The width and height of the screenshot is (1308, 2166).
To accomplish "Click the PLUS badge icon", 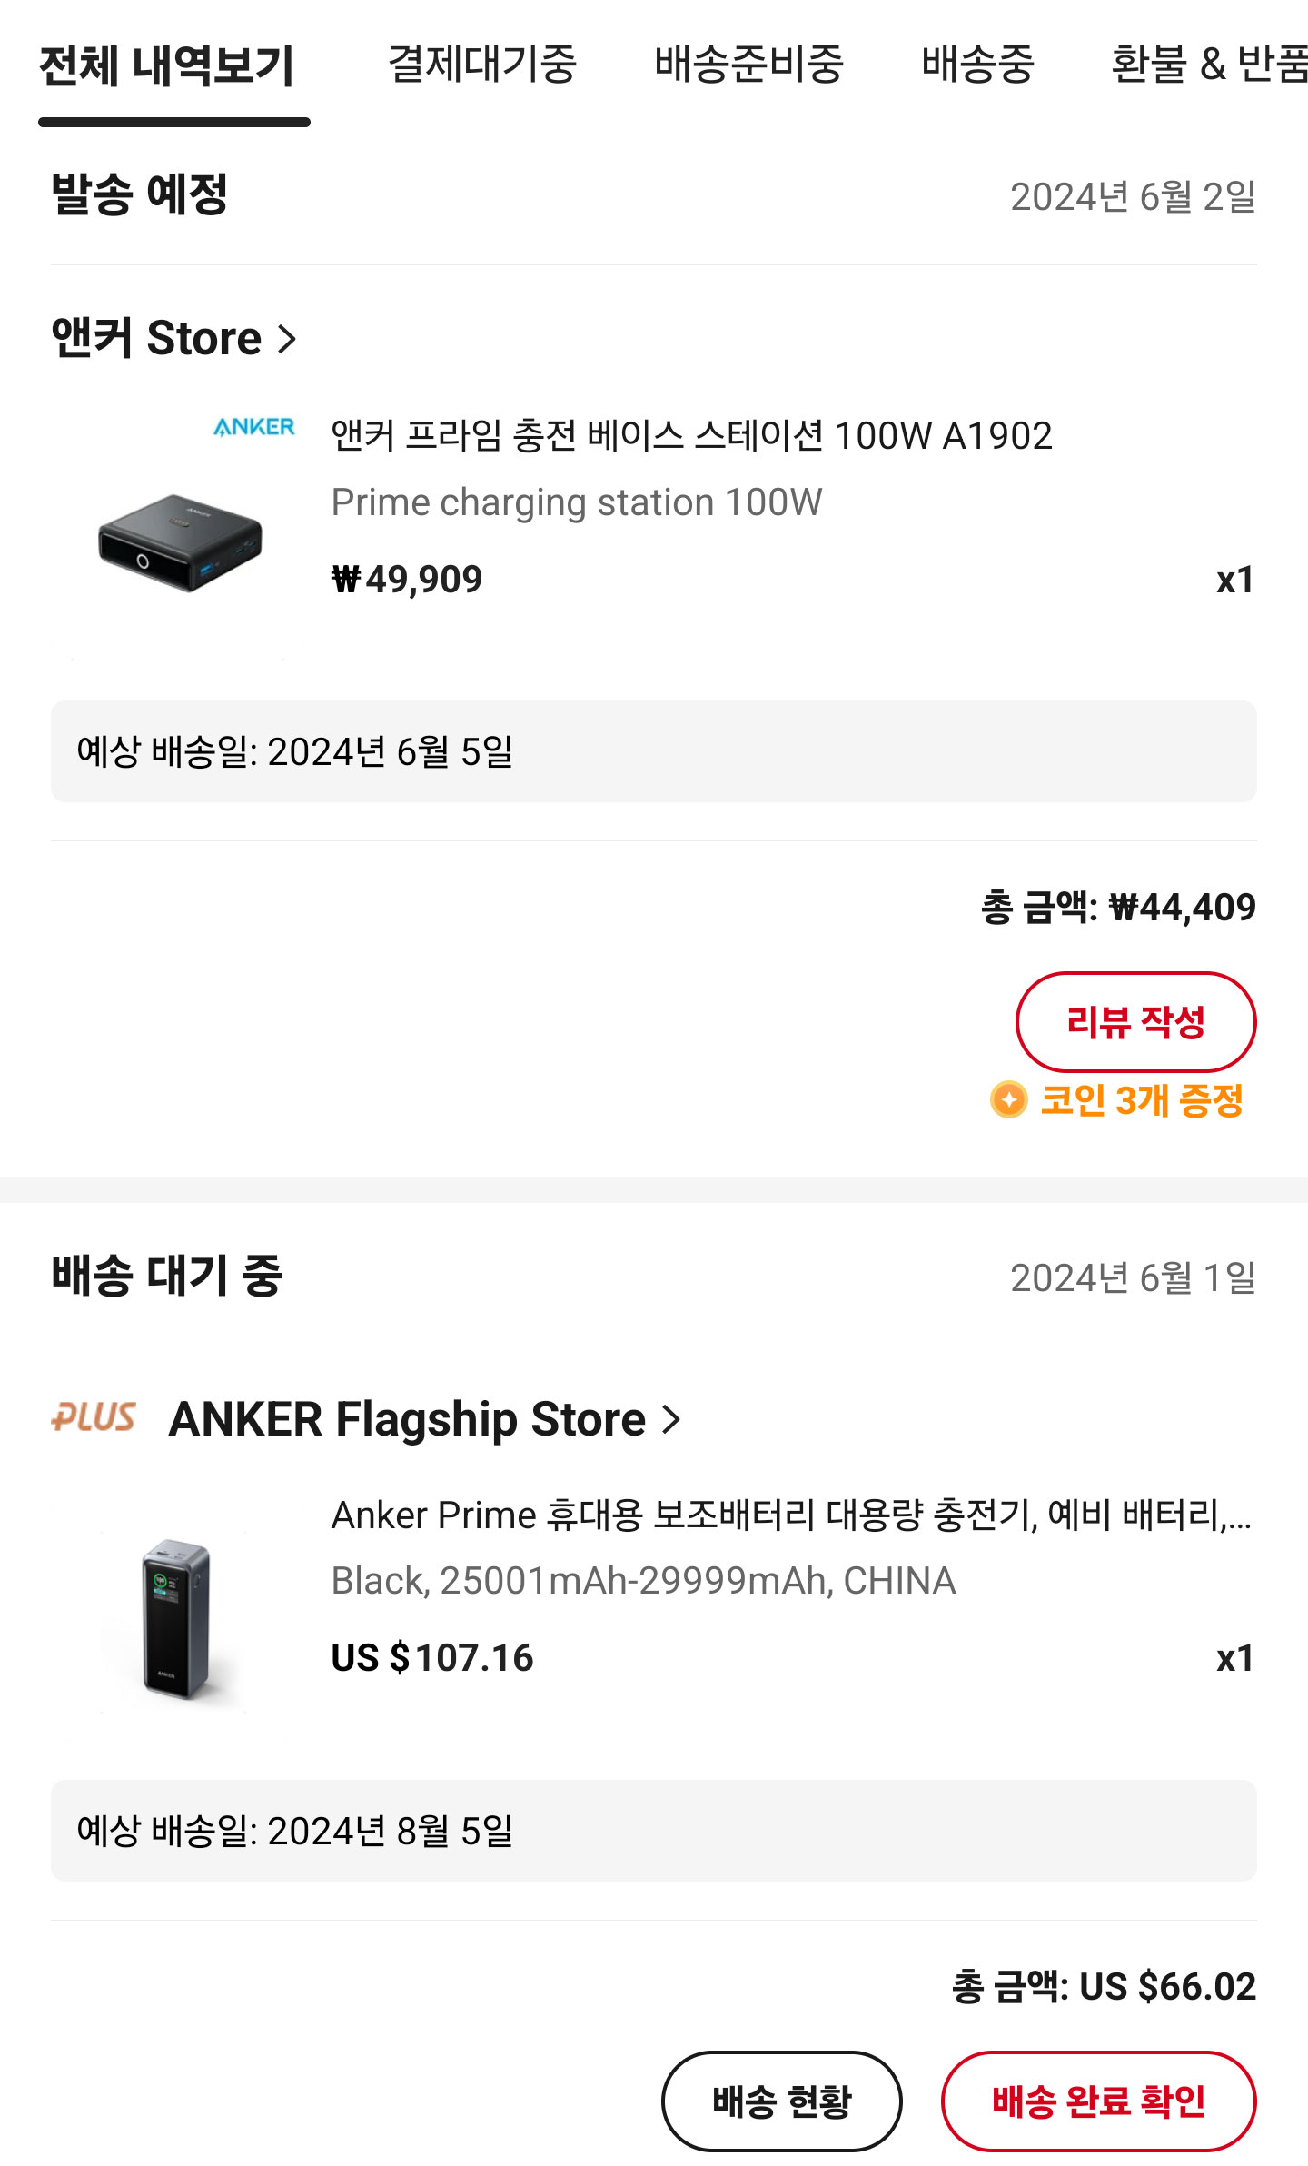I will point(94,1417).
